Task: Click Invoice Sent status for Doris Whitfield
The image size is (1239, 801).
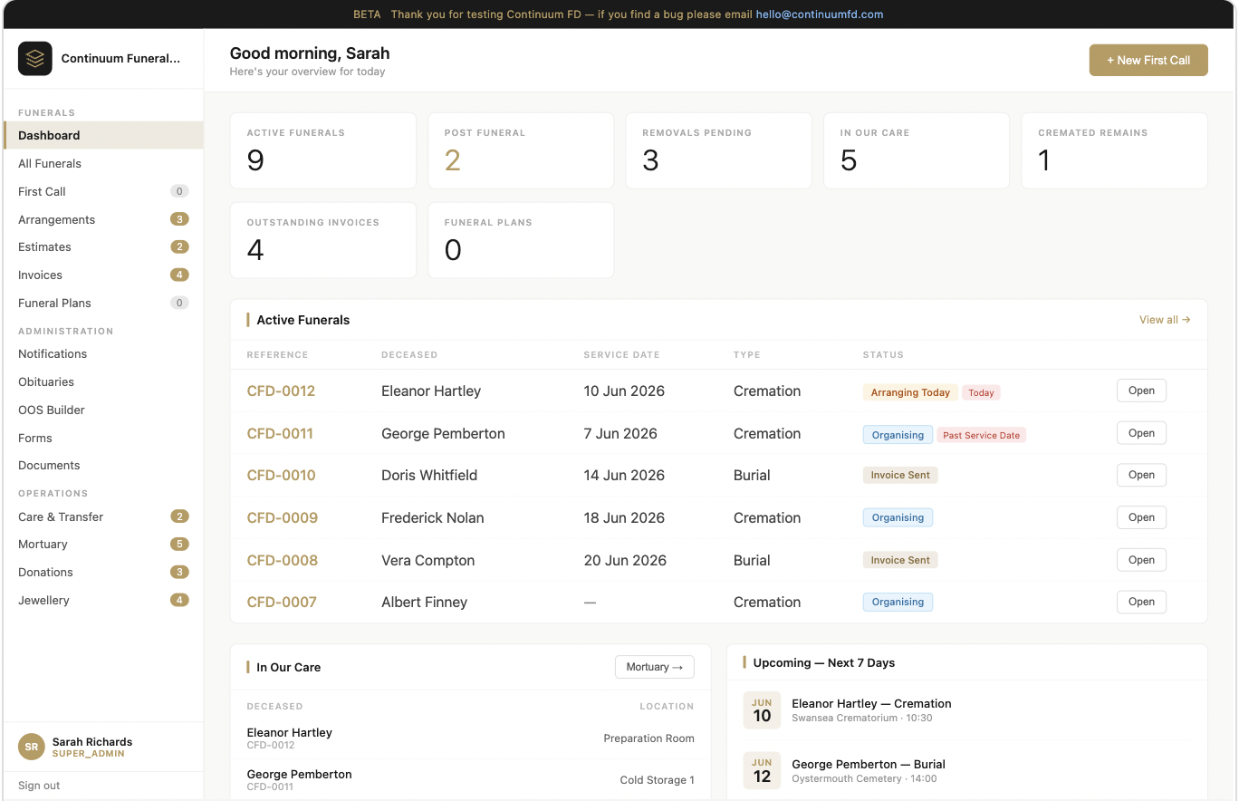Action: point(900,475)
